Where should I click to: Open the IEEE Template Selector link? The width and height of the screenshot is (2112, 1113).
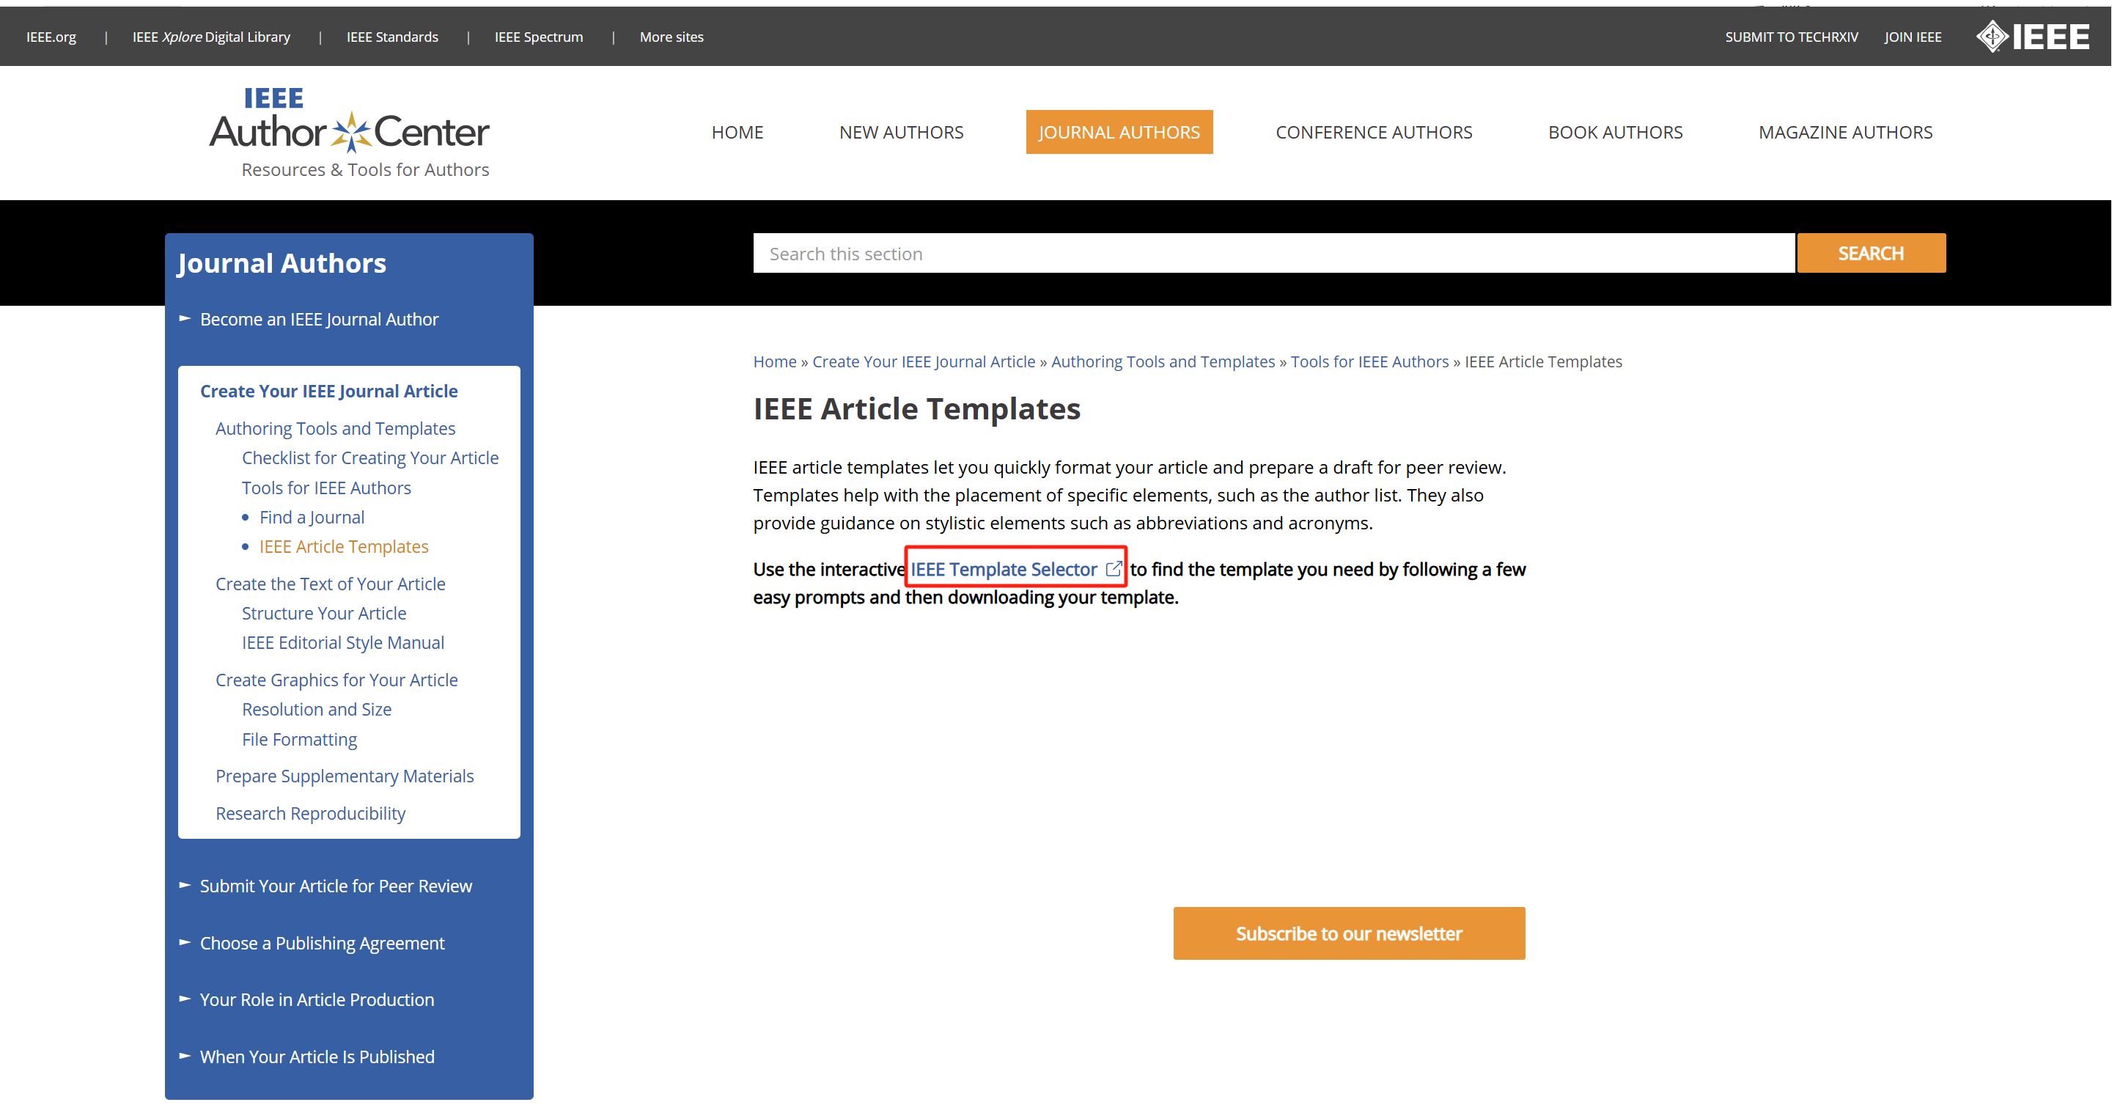pyautogui.click(x=1005, y=568)
